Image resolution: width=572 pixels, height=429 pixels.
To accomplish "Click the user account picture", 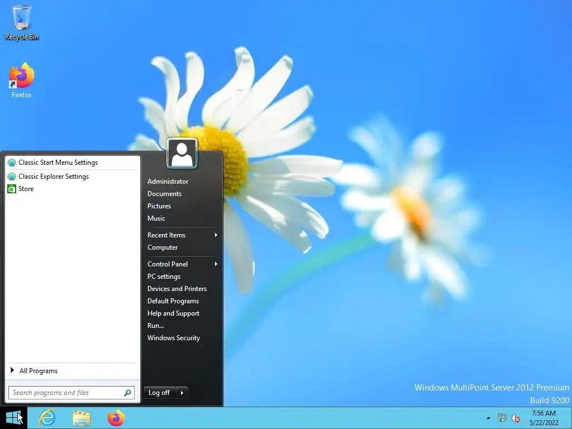I will [182, 153].
